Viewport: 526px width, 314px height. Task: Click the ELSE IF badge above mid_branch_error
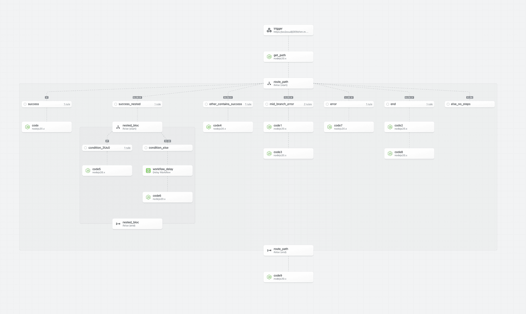coord(289,97)
